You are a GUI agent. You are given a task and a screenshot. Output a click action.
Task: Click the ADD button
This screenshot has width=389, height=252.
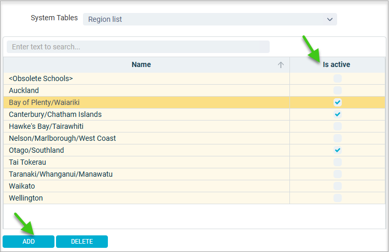(29, 242)
